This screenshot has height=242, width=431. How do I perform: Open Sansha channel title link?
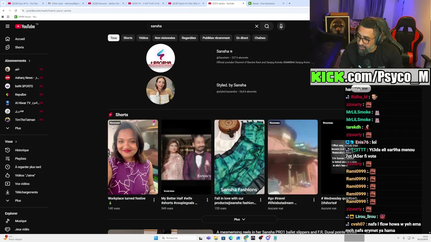(223, 51)
